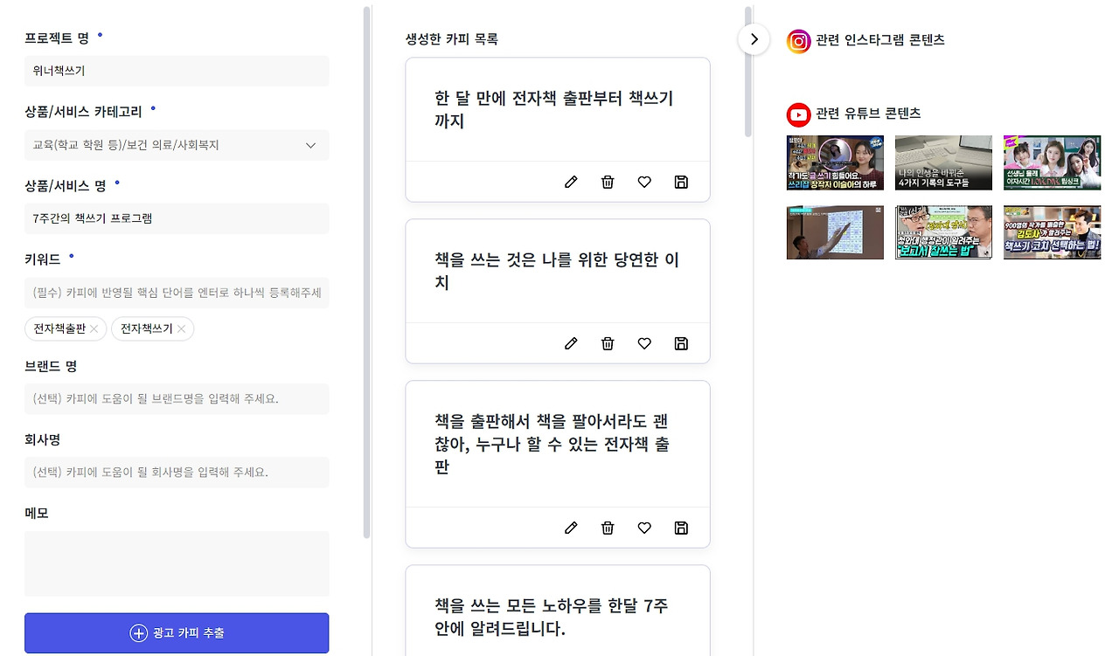Click the 키워드 input field

coord(177,293)
